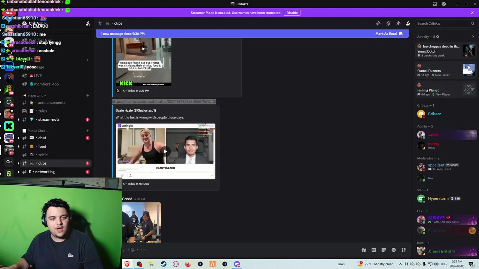Open Cribazz member profile
This screenshot has width=479, height=269.
446,114
